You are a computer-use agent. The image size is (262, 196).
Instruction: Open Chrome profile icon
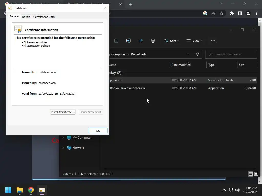(x=248, y=13)
